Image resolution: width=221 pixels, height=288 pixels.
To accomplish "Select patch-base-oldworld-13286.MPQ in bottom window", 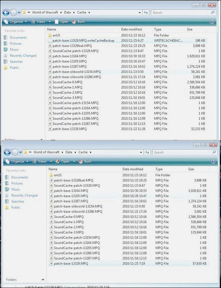I will (128, 212).
